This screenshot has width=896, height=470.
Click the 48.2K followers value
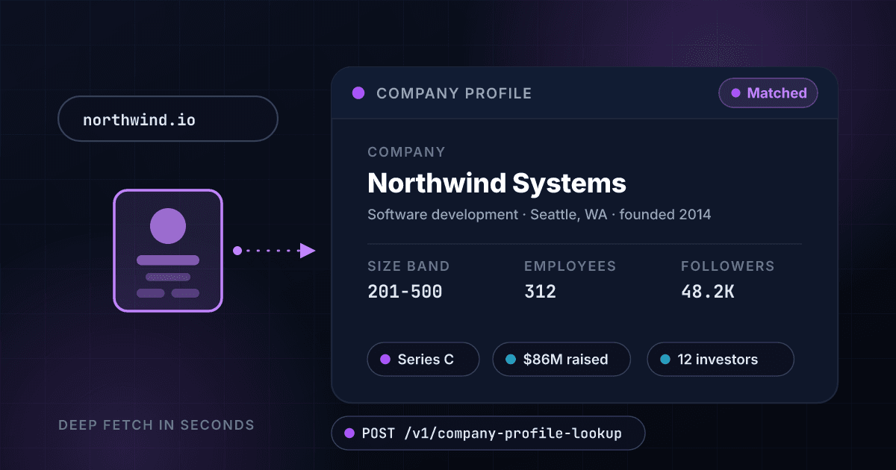pyautogui.click(x=707, y=292)
